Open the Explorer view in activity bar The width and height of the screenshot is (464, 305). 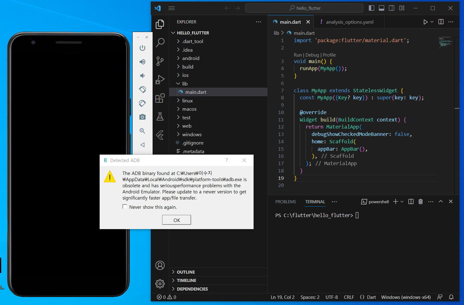(160, 24)
